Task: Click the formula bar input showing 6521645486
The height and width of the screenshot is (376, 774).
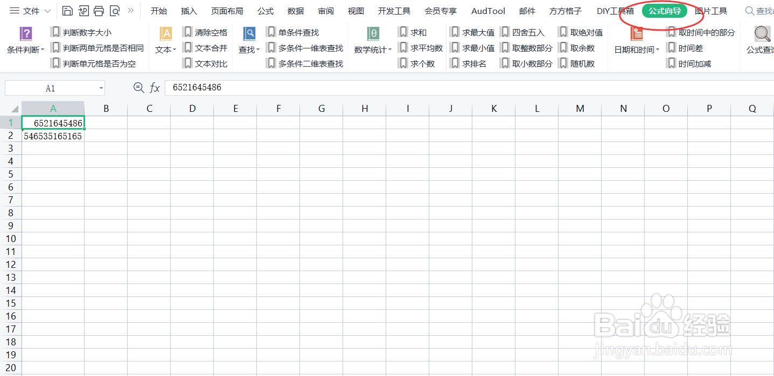Action: tap(469, 88)
